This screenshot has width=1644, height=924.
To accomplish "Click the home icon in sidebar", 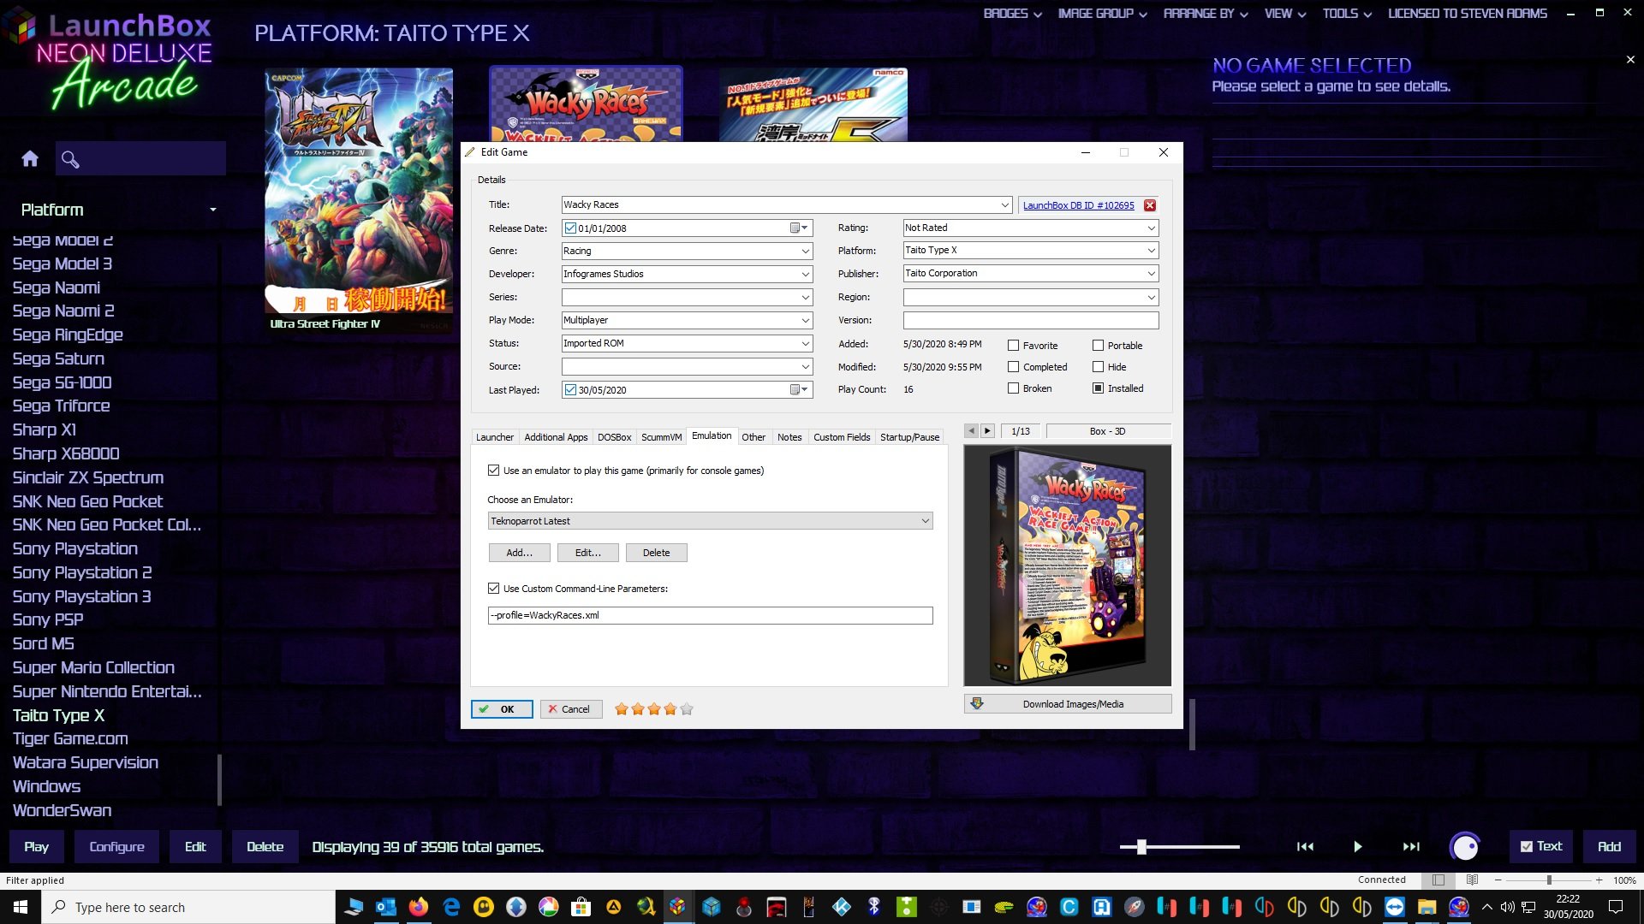I will (x=30, y=158).
